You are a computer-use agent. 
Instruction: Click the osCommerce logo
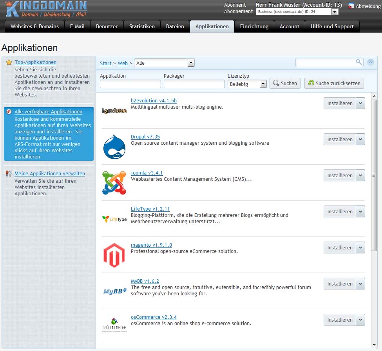[114, 325]
